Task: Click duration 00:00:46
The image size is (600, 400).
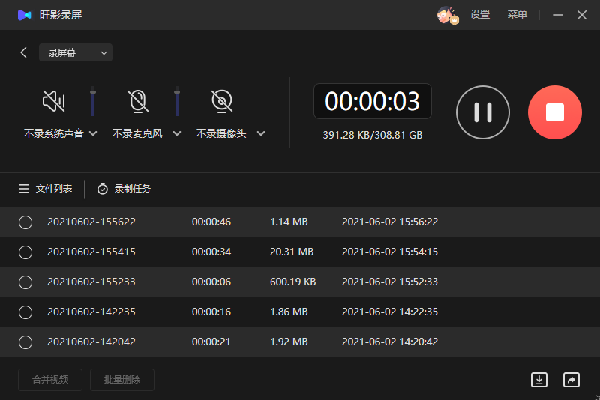Action: point(211,222)
